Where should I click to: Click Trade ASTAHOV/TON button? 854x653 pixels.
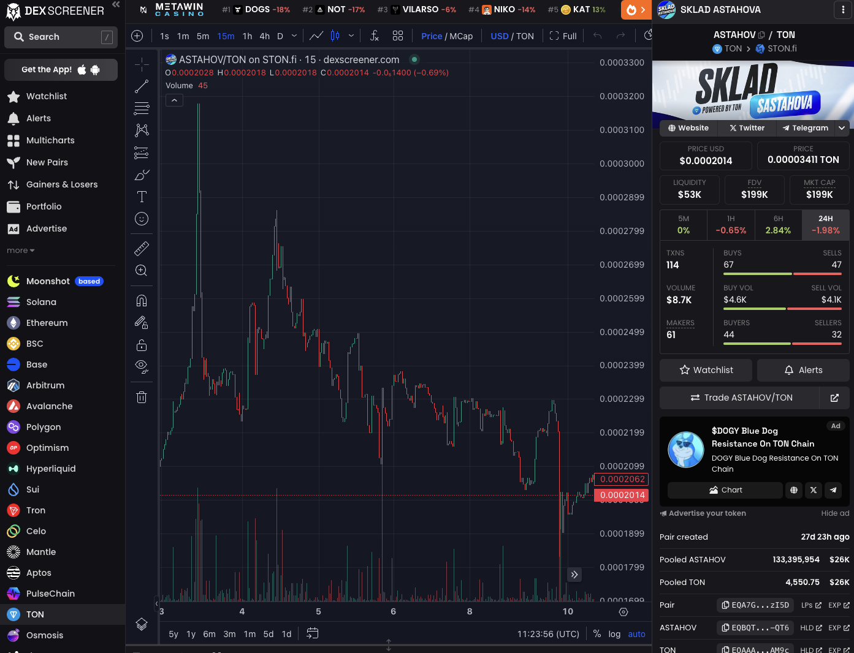[740, 398]
